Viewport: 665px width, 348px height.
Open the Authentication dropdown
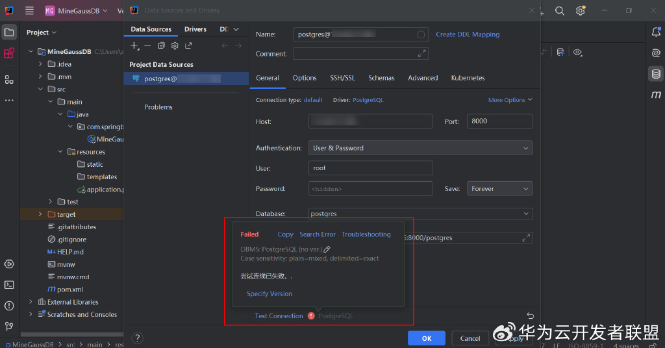[420, 148]
